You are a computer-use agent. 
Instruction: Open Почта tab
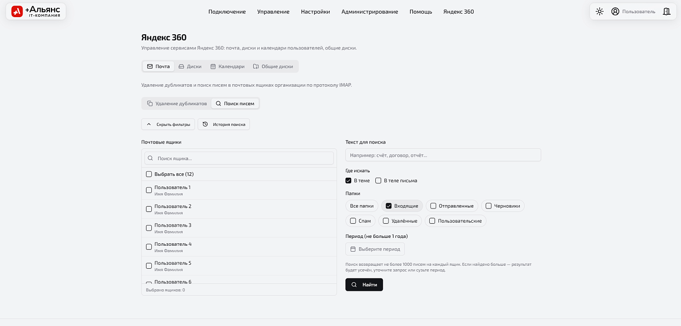(x=158, y=67)
